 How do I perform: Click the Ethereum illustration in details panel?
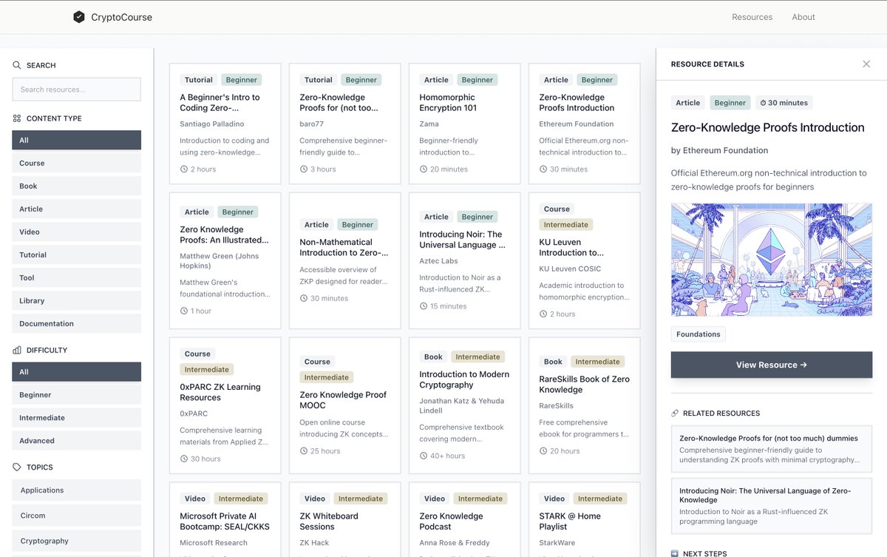click(x=772, y=260)
